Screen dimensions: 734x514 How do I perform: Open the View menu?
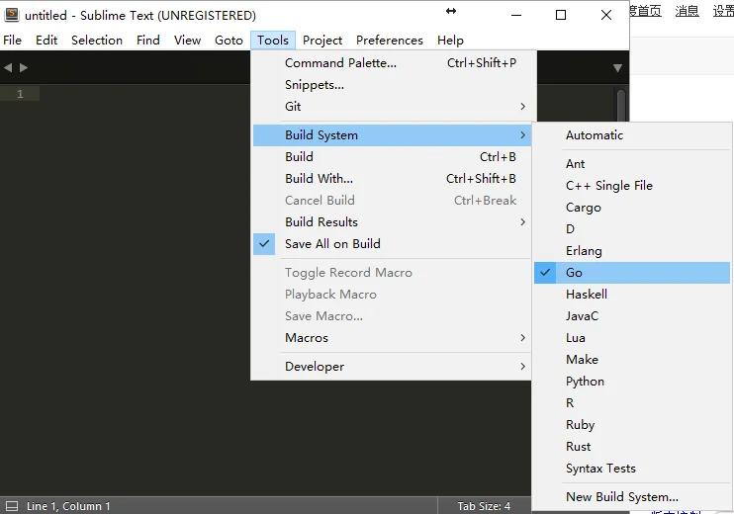click(187, 41)
